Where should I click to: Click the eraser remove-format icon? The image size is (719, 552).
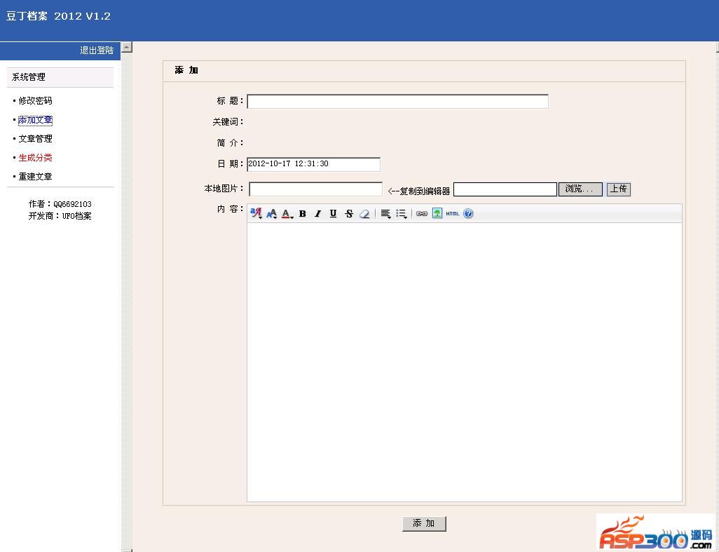364,213
